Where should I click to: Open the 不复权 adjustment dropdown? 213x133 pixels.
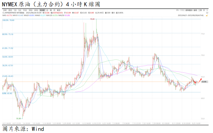(x=182, y=10)
